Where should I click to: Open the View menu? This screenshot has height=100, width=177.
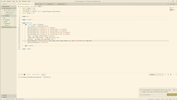[x=14, y=1]
